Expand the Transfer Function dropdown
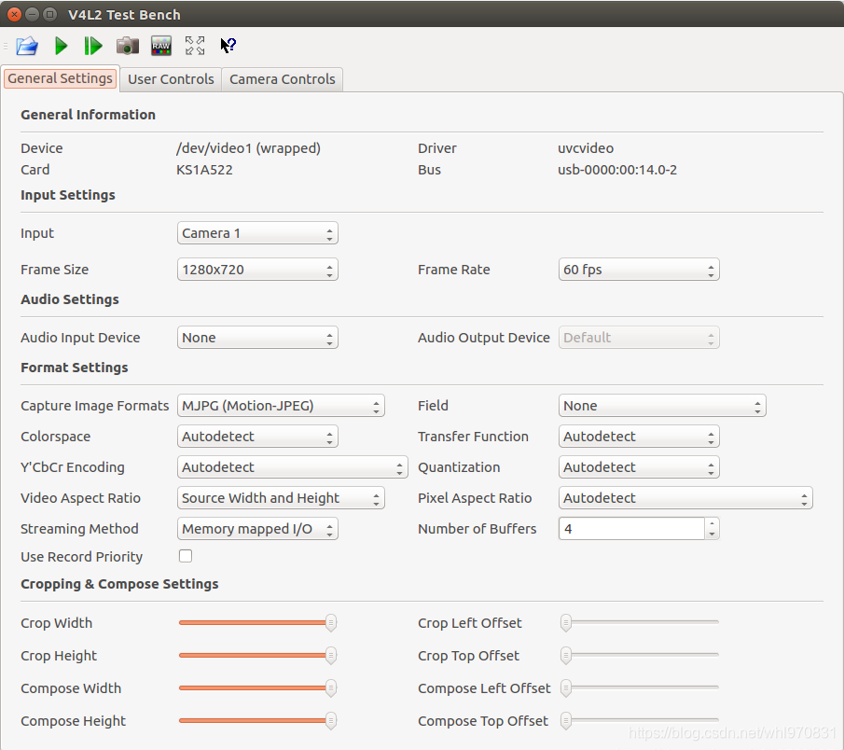The height and width of the screenshot is (750, 844). tap(639, 437)
